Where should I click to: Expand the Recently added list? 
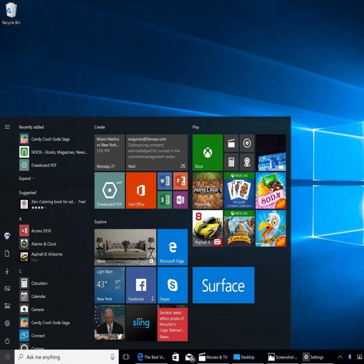(x=27, y=178)
